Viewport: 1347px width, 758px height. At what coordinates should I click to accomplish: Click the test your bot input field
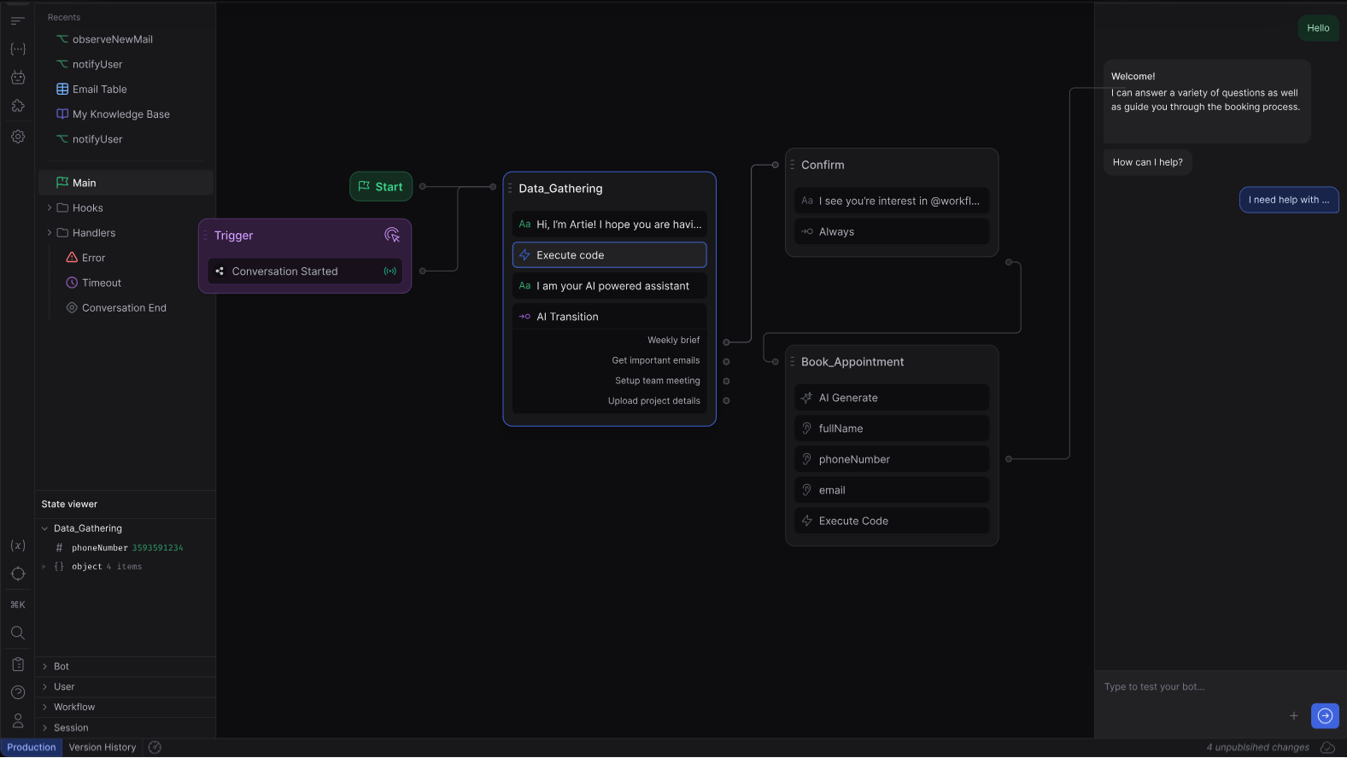(1196, 686)
